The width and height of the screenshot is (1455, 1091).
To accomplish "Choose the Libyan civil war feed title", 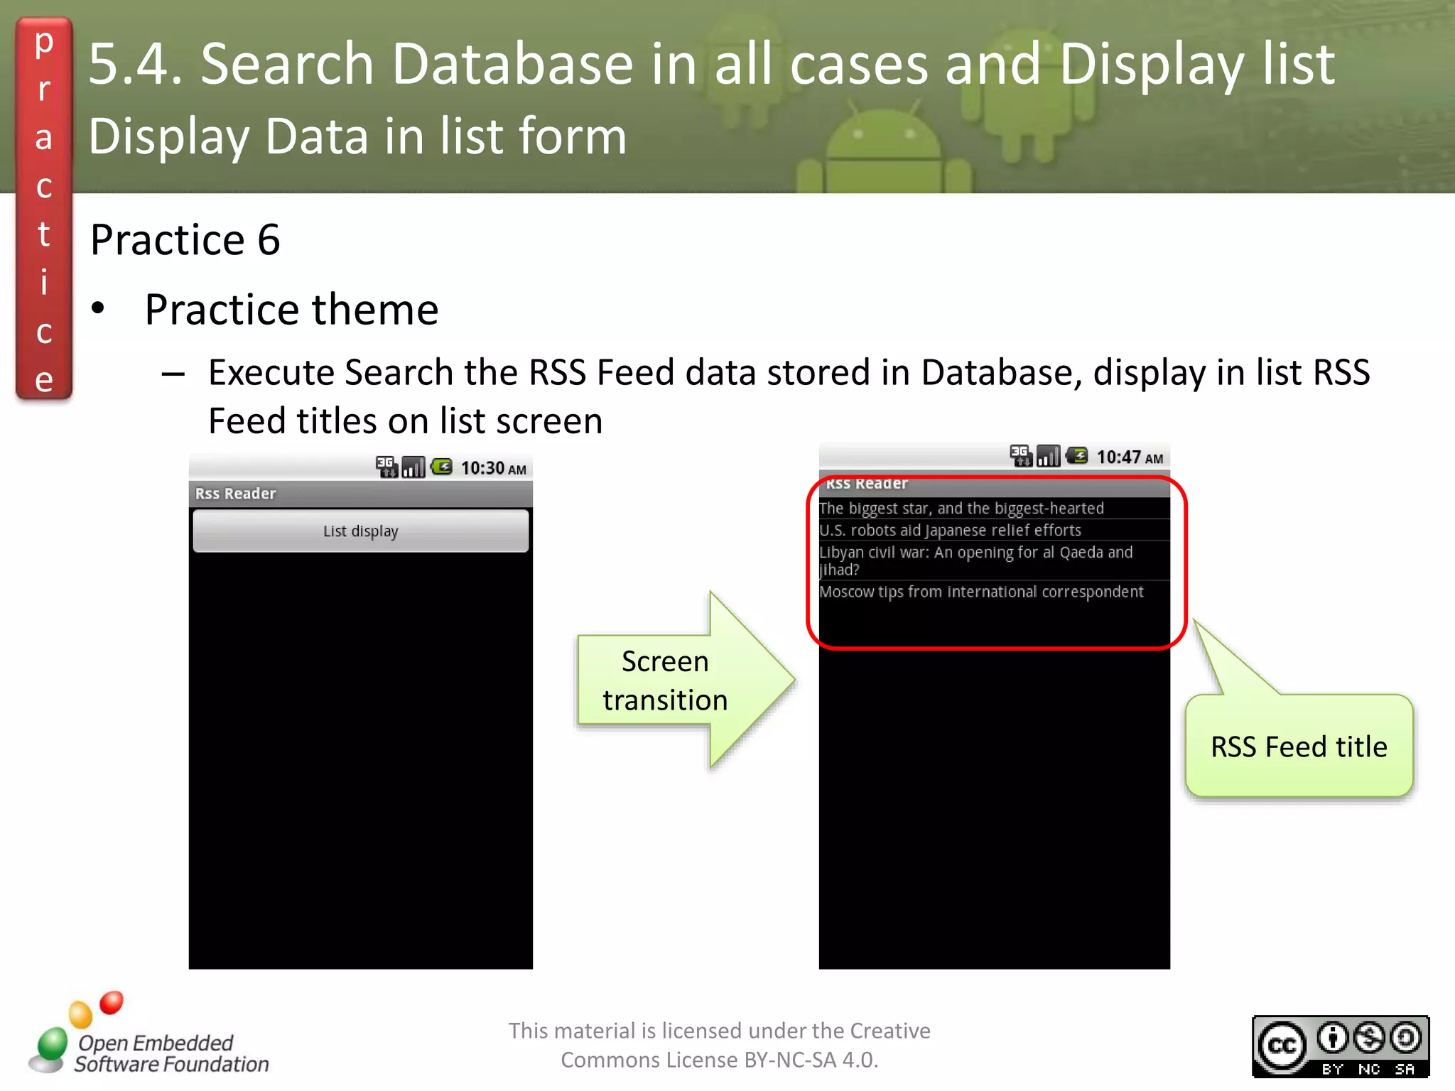I will [x=994, y=561].
